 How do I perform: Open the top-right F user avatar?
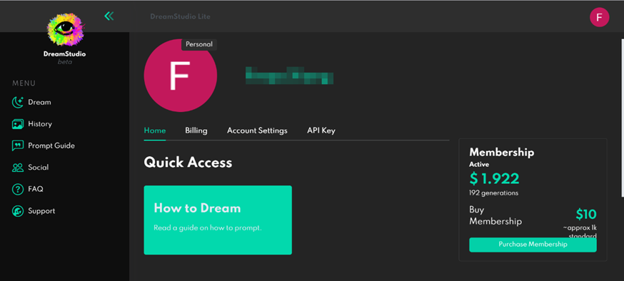pyautogui.click(x=599, y=17)
